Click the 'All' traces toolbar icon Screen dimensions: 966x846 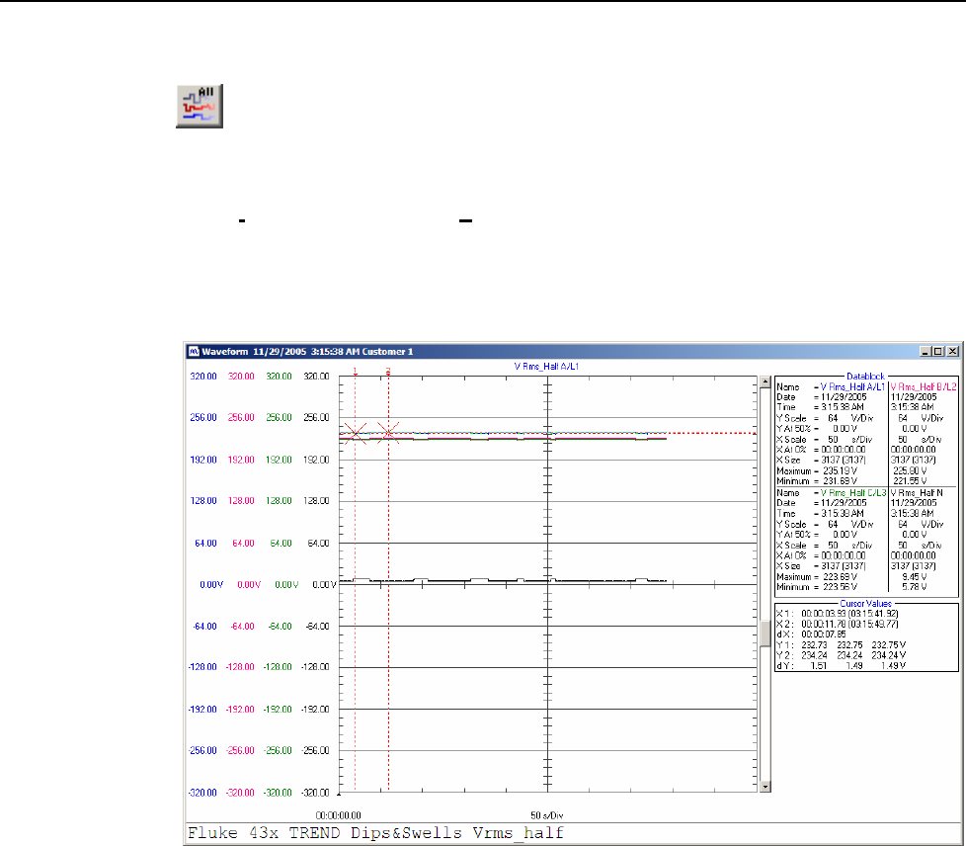[x=199, y=106]
